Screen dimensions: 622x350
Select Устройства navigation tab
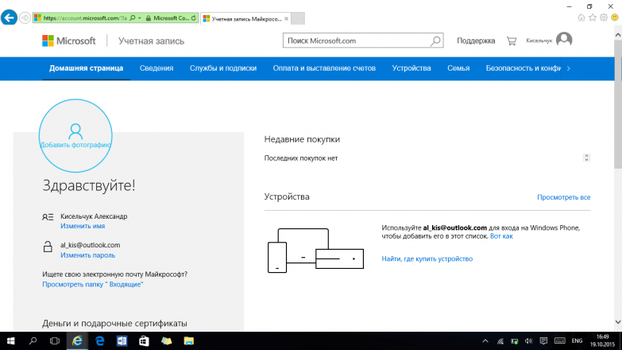coord(411,68)
